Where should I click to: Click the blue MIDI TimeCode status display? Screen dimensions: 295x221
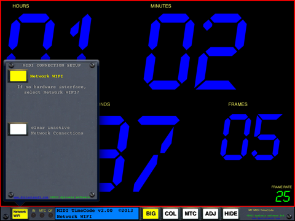click(x=96, y=214)
